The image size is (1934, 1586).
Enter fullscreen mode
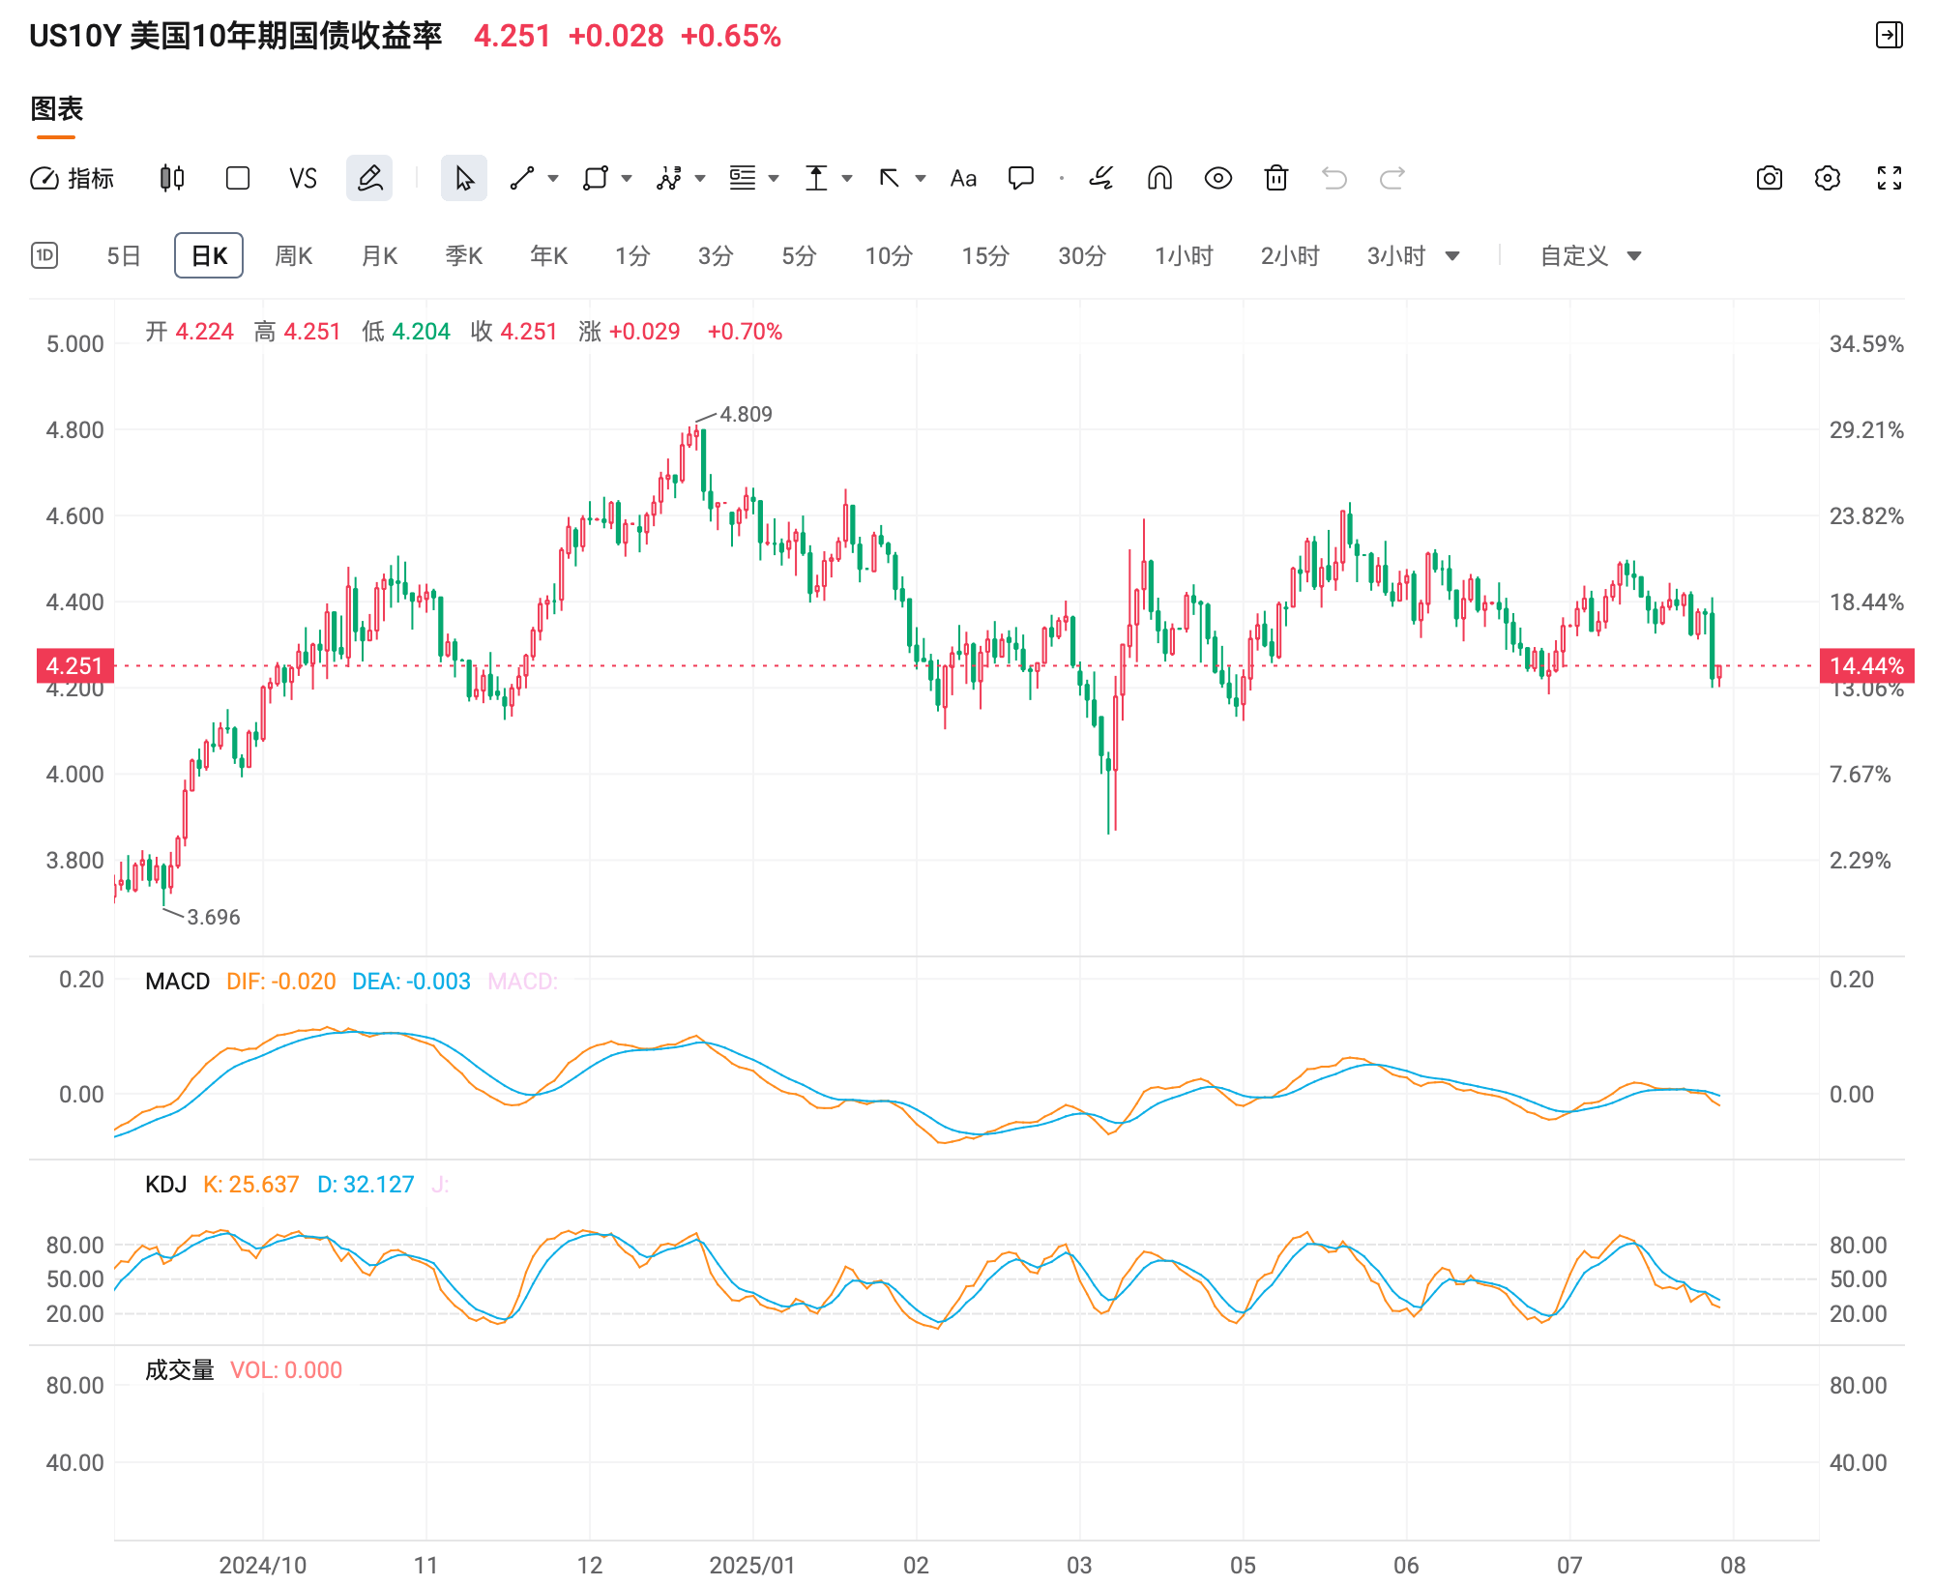[x=1888, y=178]
